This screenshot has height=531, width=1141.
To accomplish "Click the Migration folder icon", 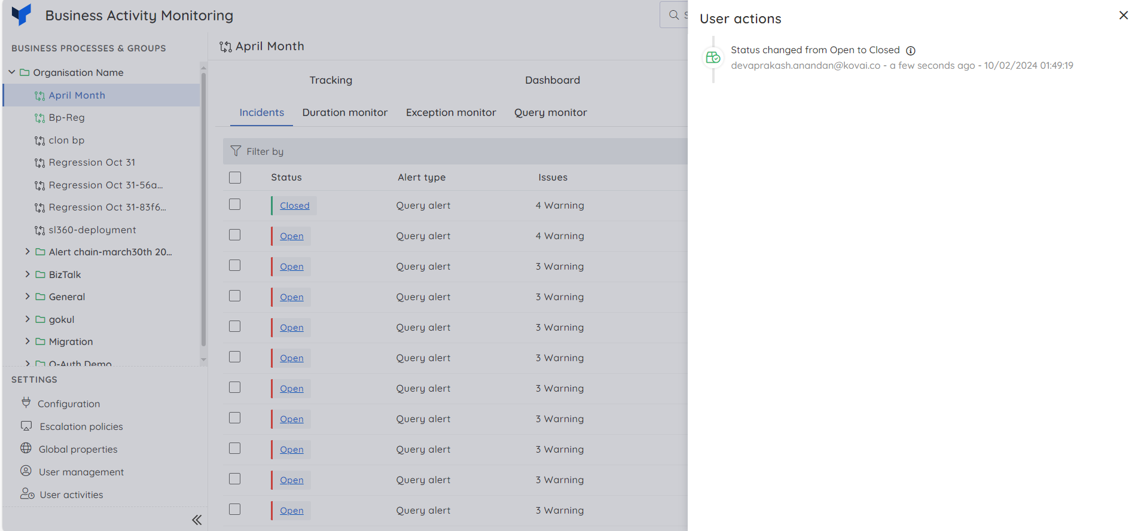I will pyautogui.click(x=40, y=341).
